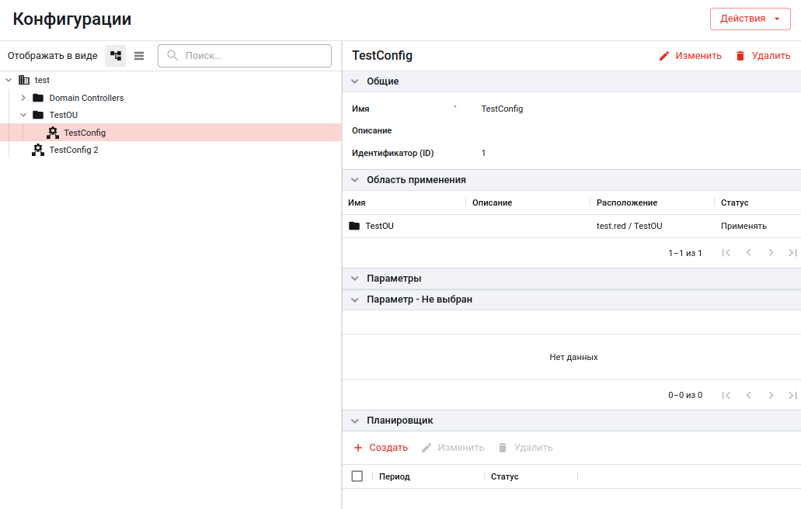Viewport: 801px width, 509px height.
Task: Click the TestOU folder icon in scope table
Action: 354,226
